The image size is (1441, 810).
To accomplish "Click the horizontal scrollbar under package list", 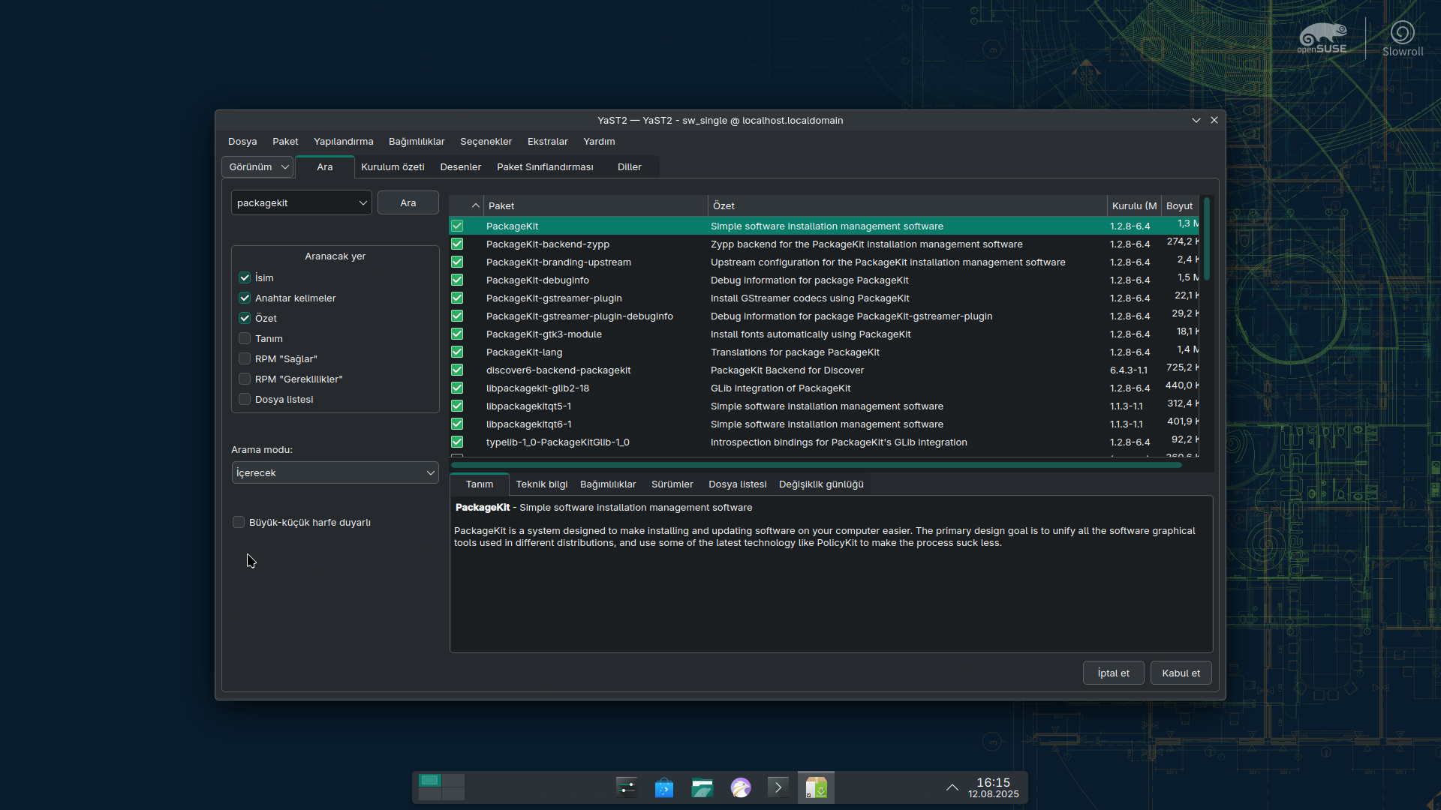I will tap(816, 465).
